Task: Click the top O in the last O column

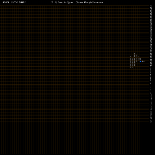Action: tap(140, 58)
